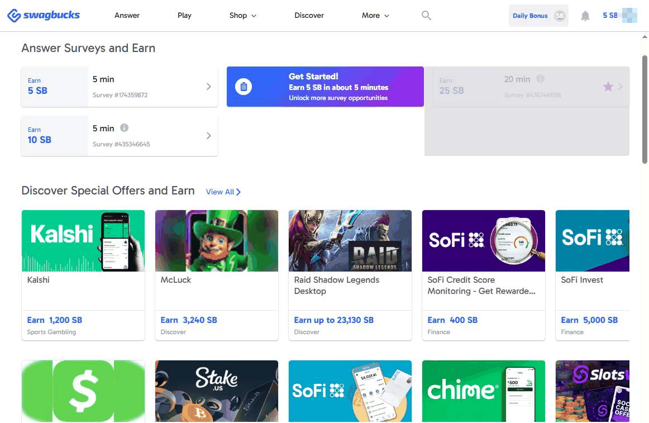
Task: Open the search magnifier icon
Action: coord(426,15)
